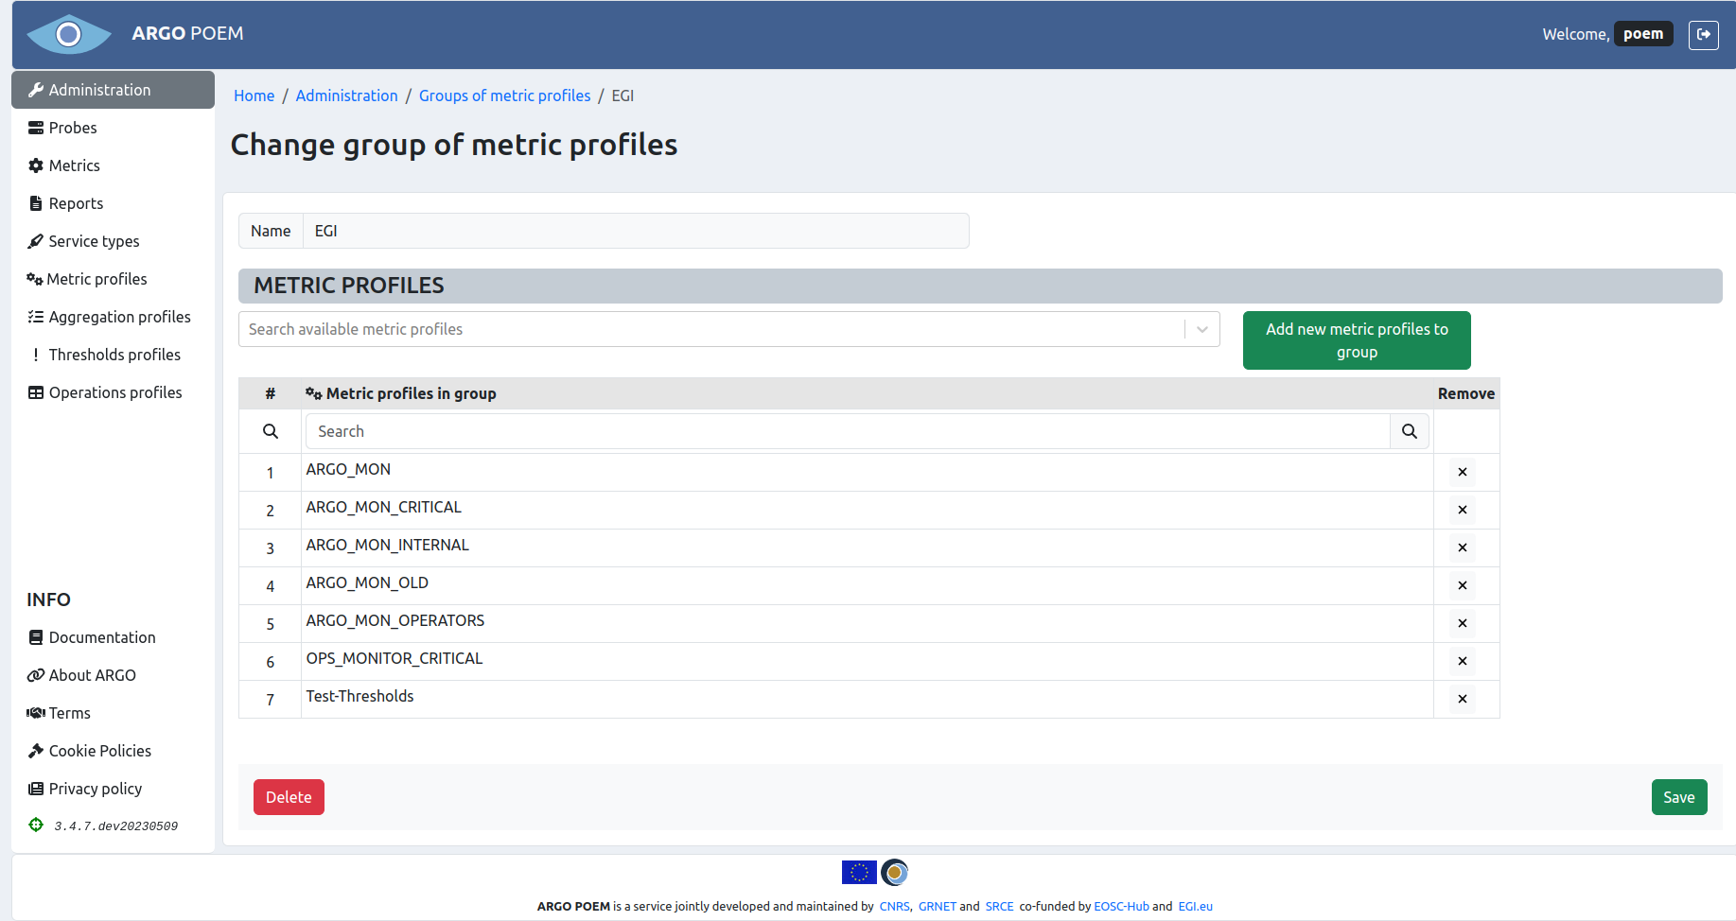Click the Metrics gear icon in sidebar

(35, 165)
